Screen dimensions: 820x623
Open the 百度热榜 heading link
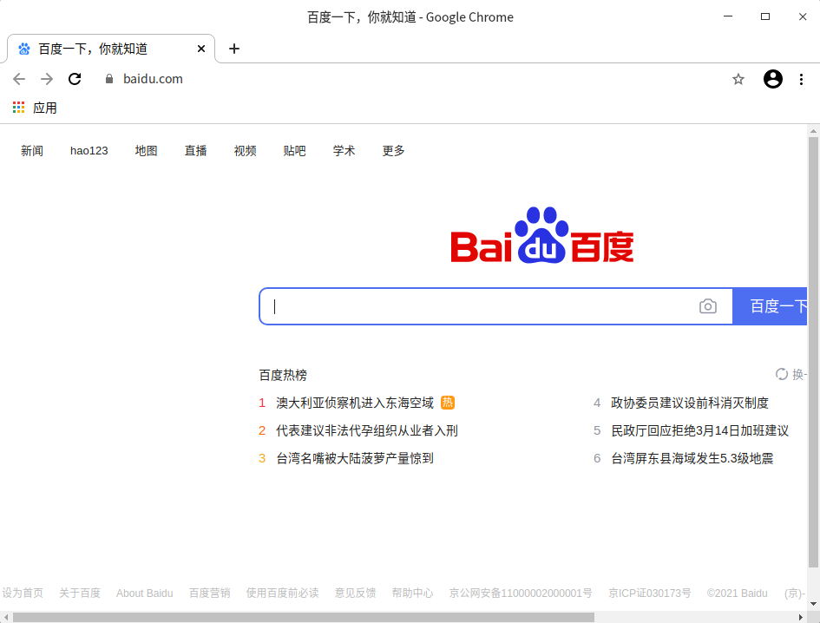point(283,375)
